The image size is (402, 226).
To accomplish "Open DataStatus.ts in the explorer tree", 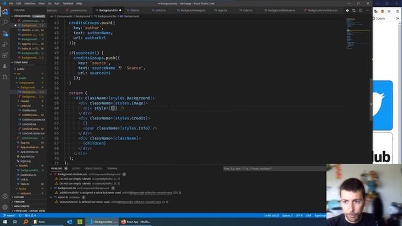I will [x=28, y=175].
